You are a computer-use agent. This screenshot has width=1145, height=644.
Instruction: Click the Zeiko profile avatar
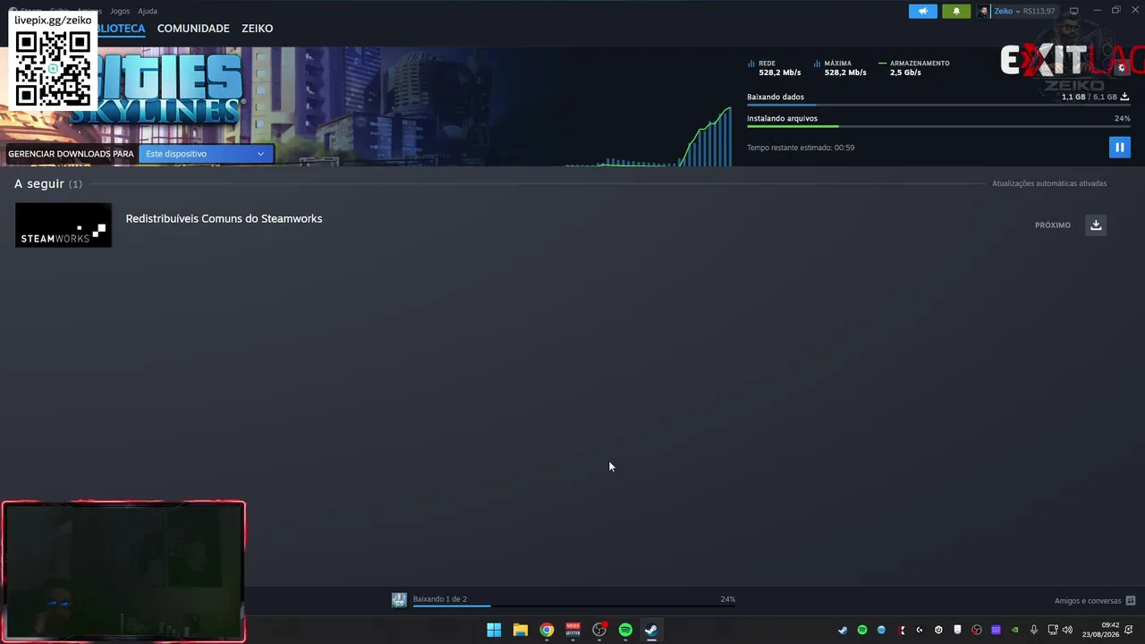coord(984,11)
